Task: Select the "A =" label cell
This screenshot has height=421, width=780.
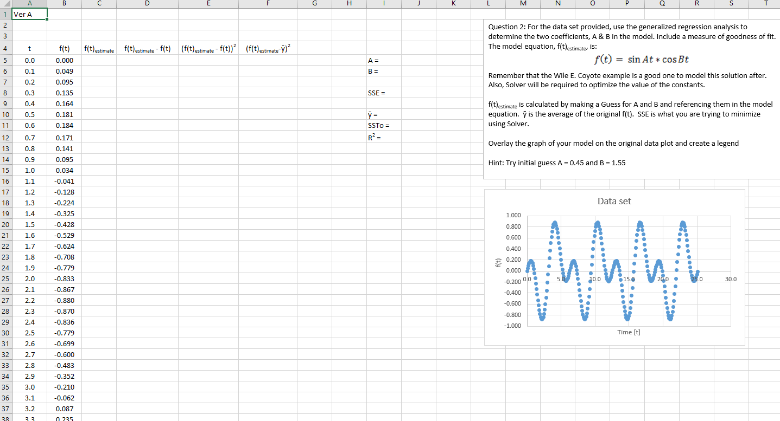Action: (x=384, y=60)
